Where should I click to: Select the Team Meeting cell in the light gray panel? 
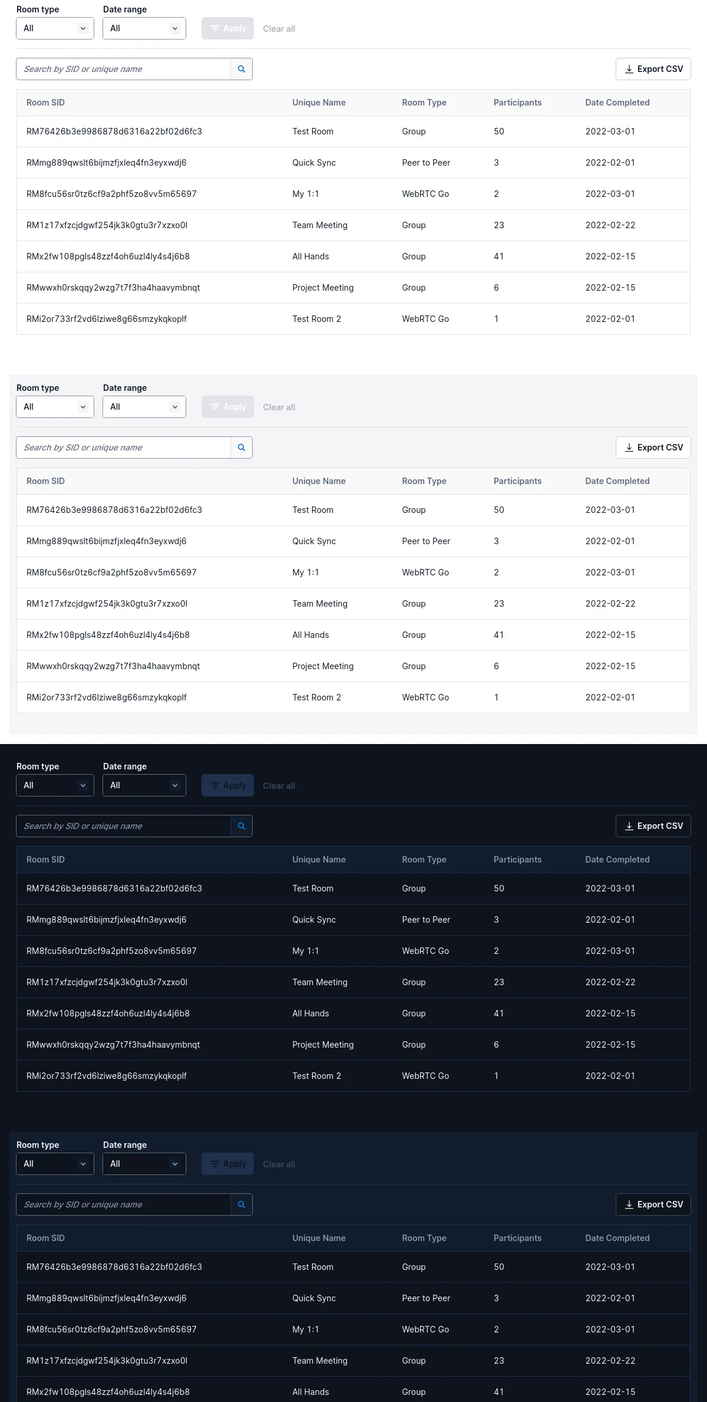point(320,604)
